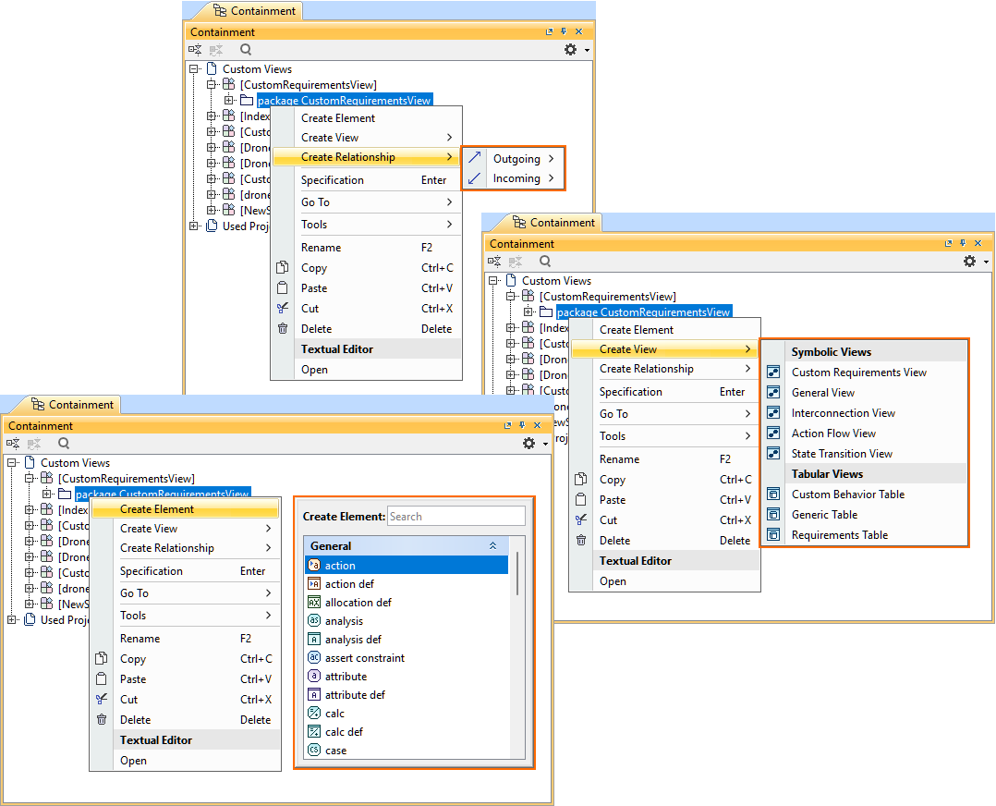Screen dimensions: 996x806
Task: Click the State Transition View icon
Action: pyautogui.click(x=773, y=454)
